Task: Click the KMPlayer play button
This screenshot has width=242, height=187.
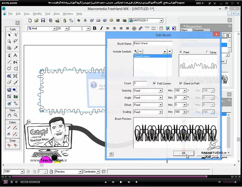Action: (121, 182)
